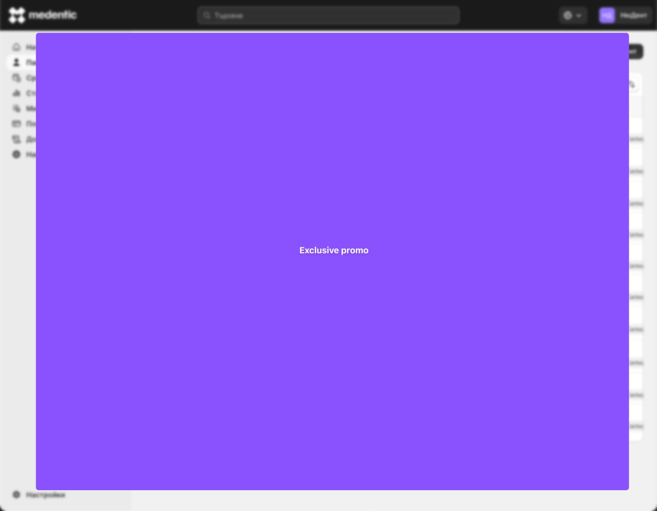Click the card icon in sidebar
657x511 pixels.
point(16,124)
